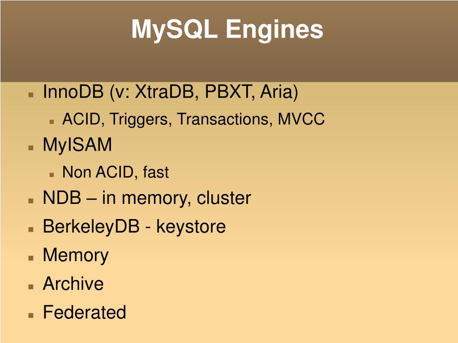Select the Memory bullet text
This screenshot has width=458, height=343.
pyautogui.click(x=76, y=255)
